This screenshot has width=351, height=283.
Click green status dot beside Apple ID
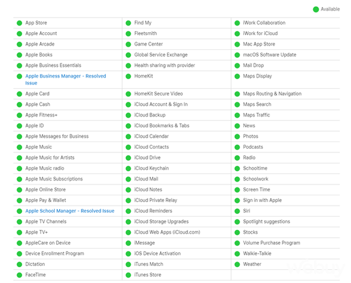(x=19, y=126)
